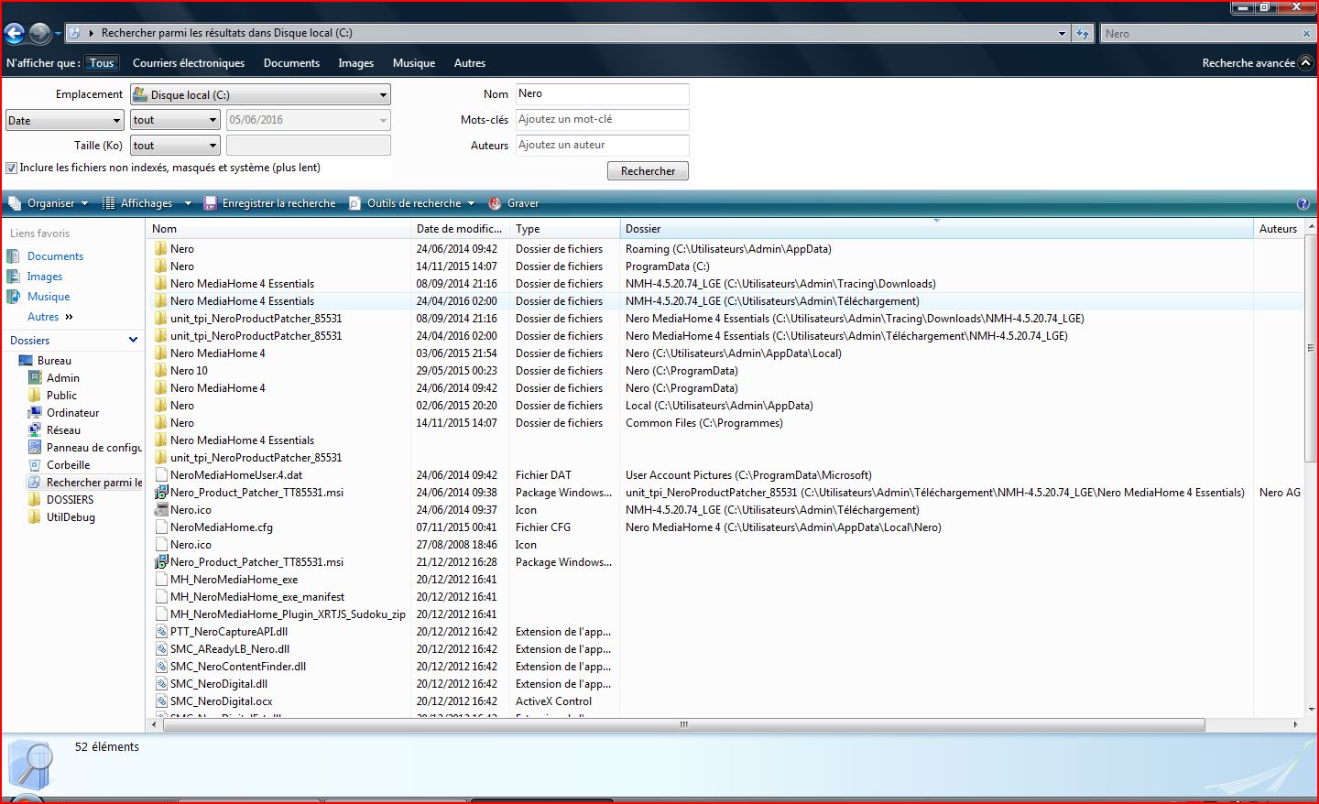Select the Bureau desktop tree item
Image resolution: width=1319 pixels, height=804 pixels.
click(x=54, y=361)
